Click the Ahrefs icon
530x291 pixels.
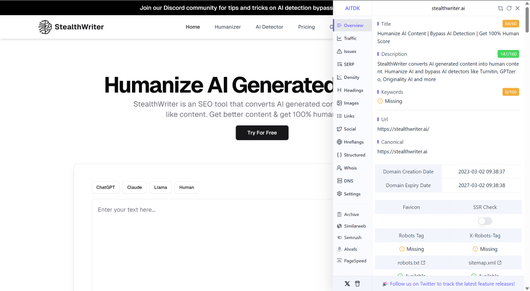[x=340, y=249]
